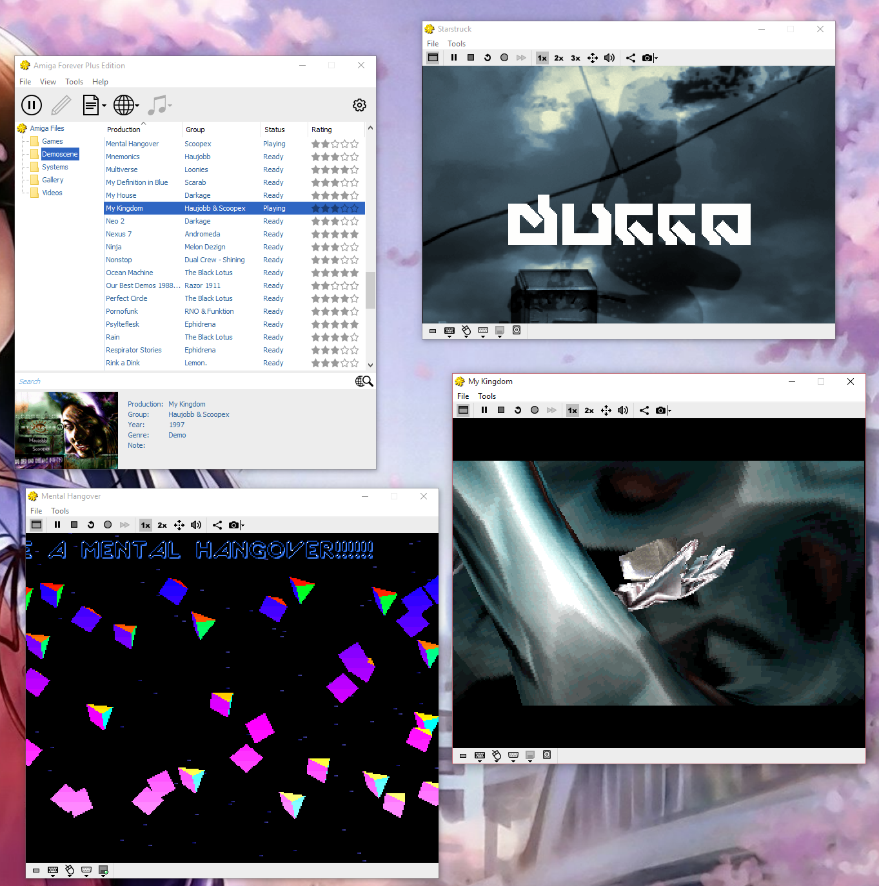879x886 pixels.
Task: Click the four-arrow full-screen icon in My Kingdom
Action: click(606, 410)
